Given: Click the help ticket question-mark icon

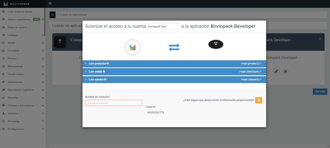Looking at the screenshot, I should pyautogui.click(x=4, y=12).
